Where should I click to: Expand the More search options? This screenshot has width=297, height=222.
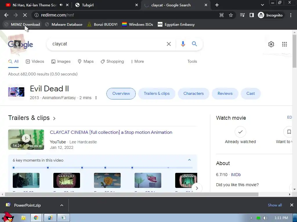pyautogui.click(x=137, y=62)
